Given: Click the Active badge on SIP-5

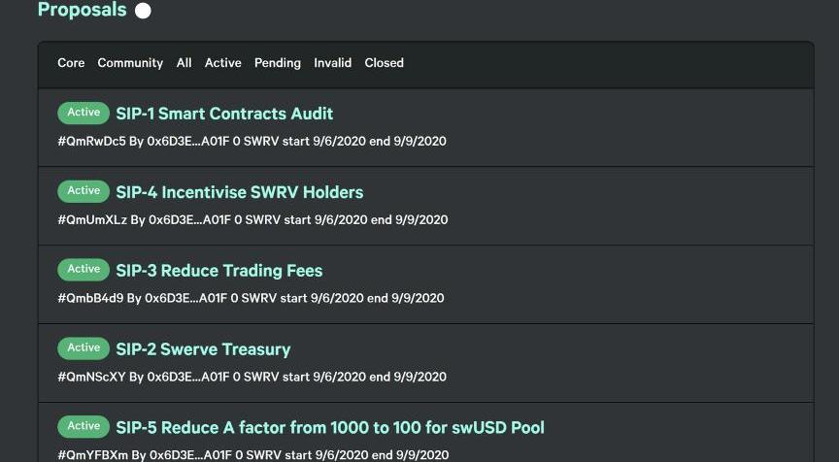Looking at the screenshot, I should tap(84, 426).
